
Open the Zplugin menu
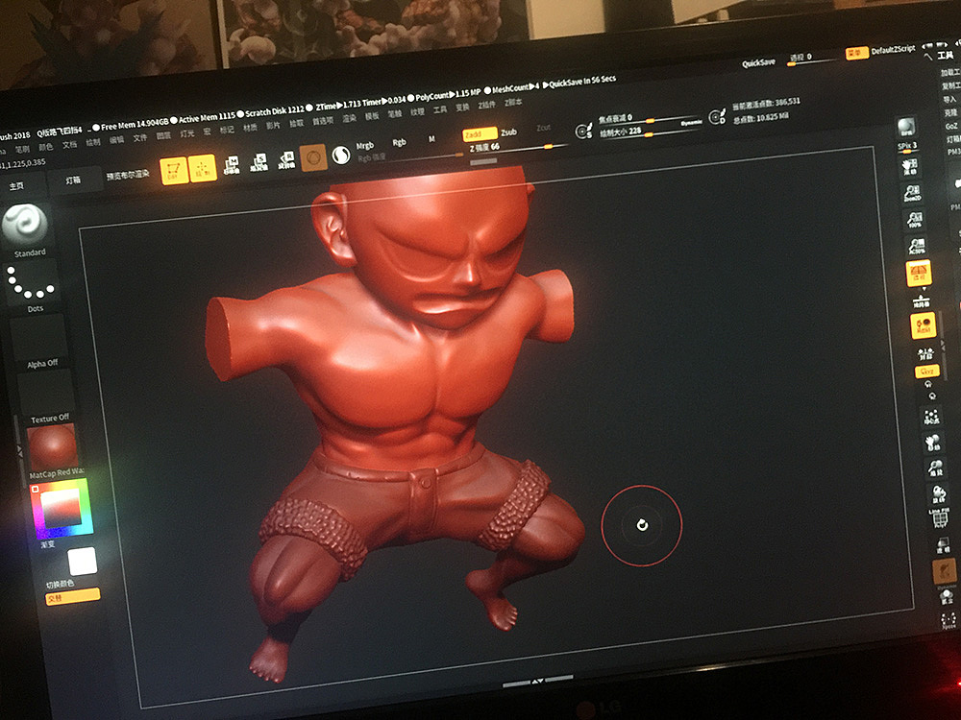[x=486, y=106]
